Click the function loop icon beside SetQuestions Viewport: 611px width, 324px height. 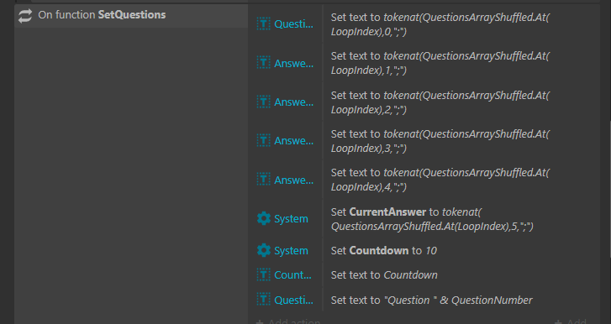click(x=25, y=16)
